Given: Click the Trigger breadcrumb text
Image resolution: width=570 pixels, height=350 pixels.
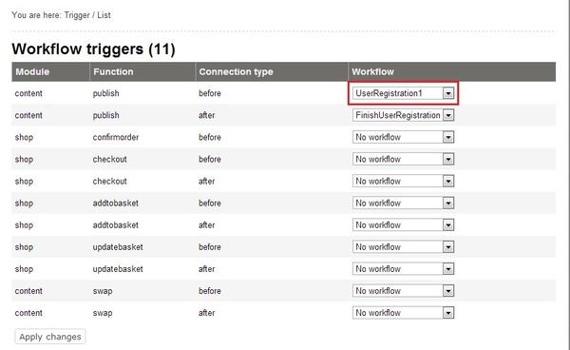Looking at the screenshot, I should (x=77, y=15).
